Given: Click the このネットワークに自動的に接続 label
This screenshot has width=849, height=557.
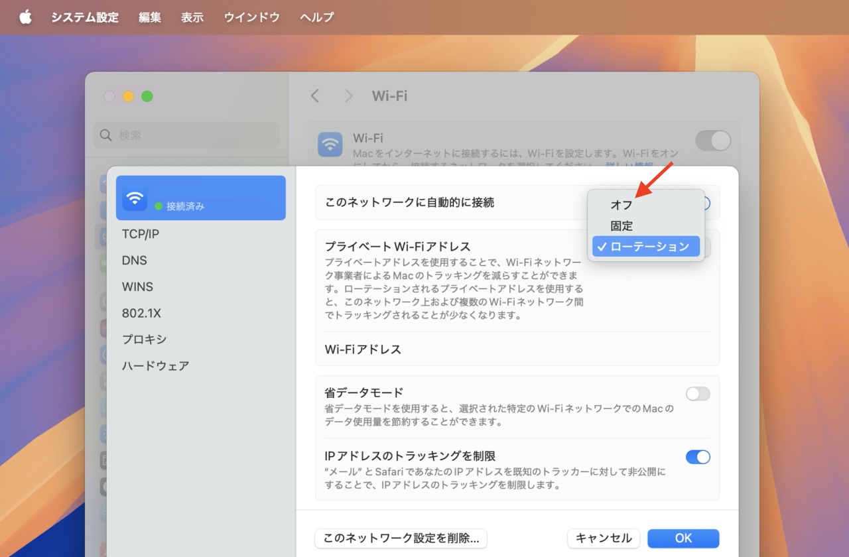Looking at the screenshot, I should pos(409,202).
